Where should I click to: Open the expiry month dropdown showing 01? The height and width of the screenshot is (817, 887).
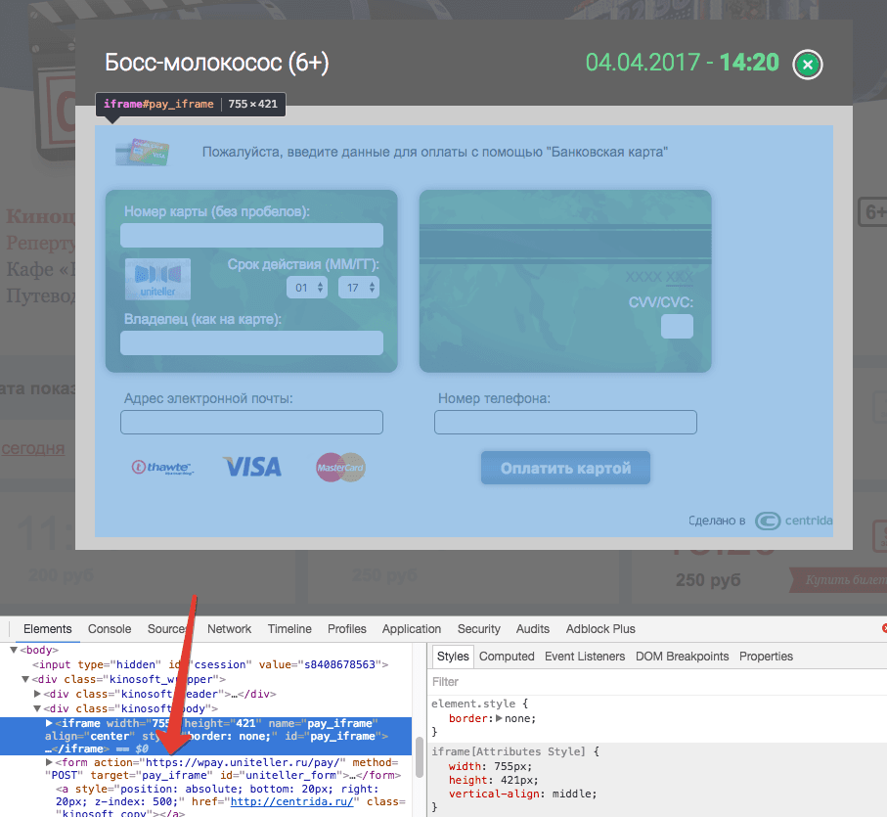click(307, 288)
